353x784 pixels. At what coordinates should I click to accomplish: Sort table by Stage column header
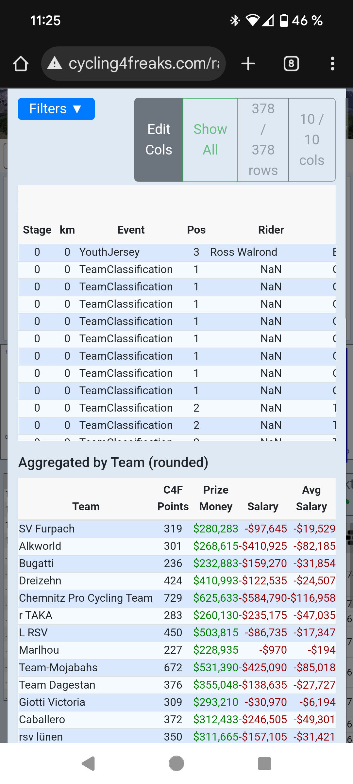point(37,230)
